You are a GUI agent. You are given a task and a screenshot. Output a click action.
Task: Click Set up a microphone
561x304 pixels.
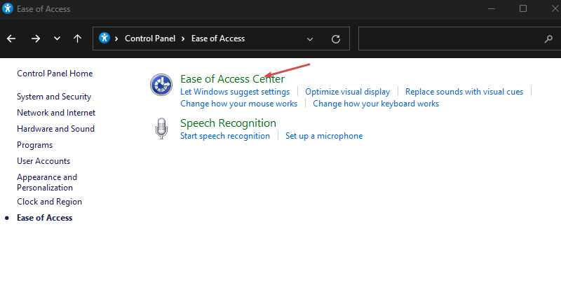click(x=324, y=136)
